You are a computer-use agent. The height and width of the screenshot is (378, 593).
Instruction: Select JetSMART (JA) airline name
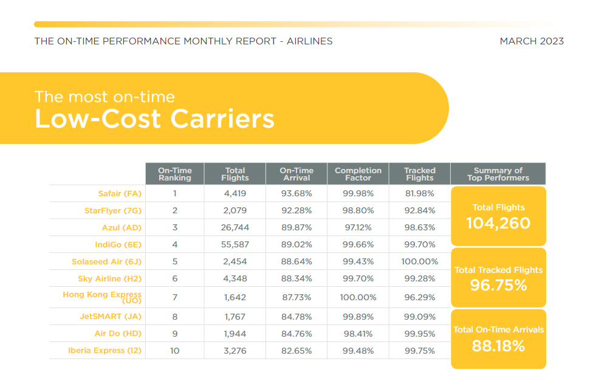point(111,317)
